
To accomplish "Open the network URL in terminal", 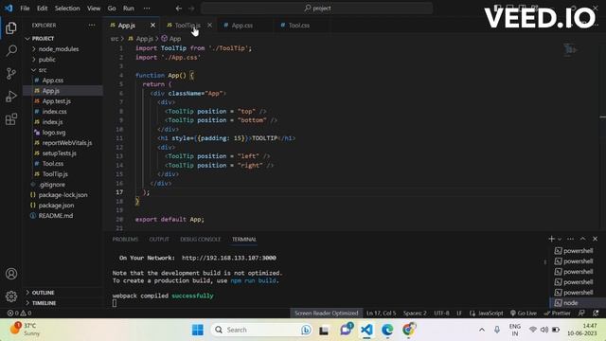I will click(x=229, y=258).
